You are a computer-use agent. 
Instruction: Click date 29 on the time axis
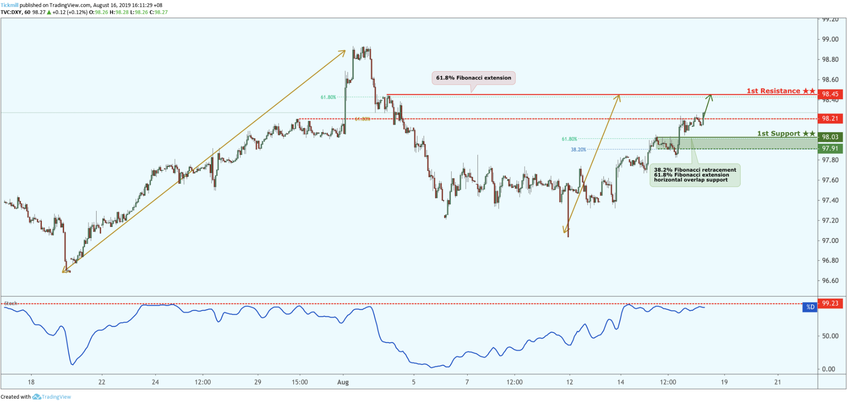(x=258, y=382)
